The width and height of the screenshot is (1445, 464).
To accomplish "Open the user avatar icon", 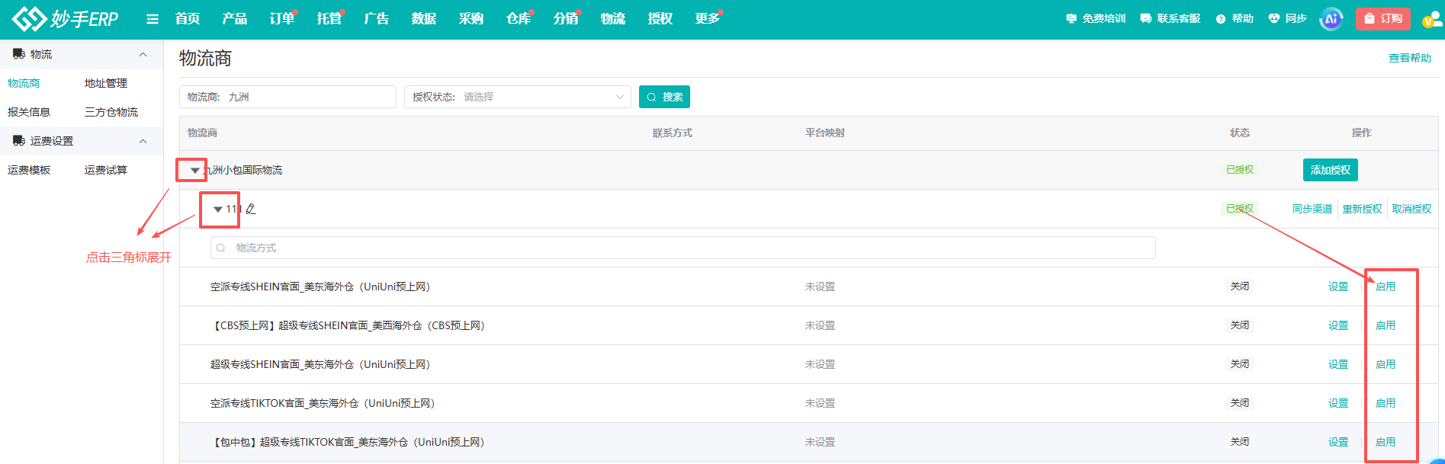I will tap(1431, 19).
